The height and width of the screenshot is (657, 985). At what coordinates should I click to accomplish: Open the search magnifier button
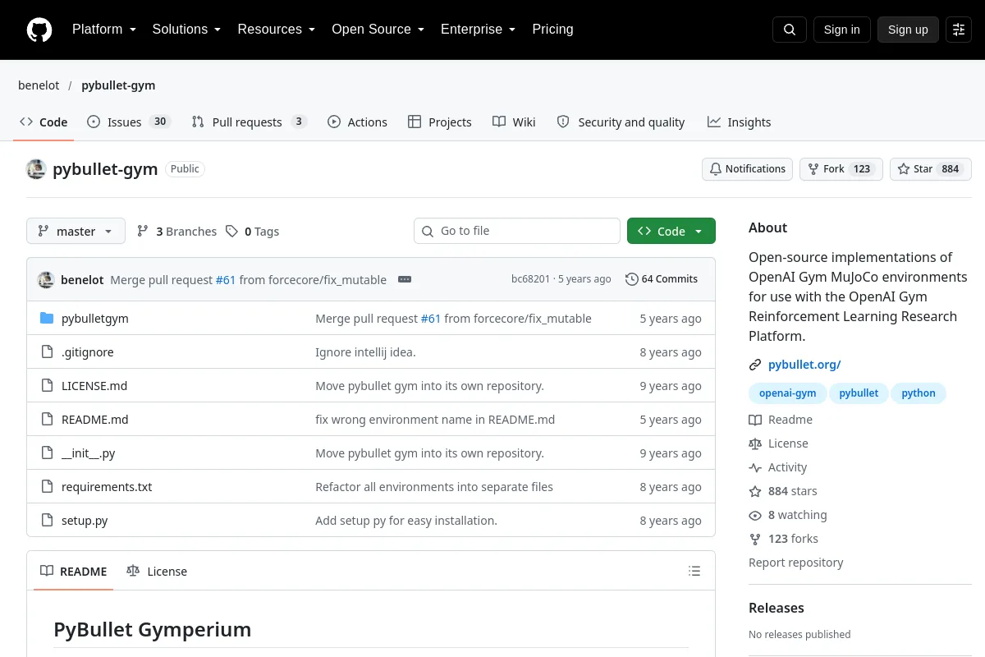pos(790,30)
